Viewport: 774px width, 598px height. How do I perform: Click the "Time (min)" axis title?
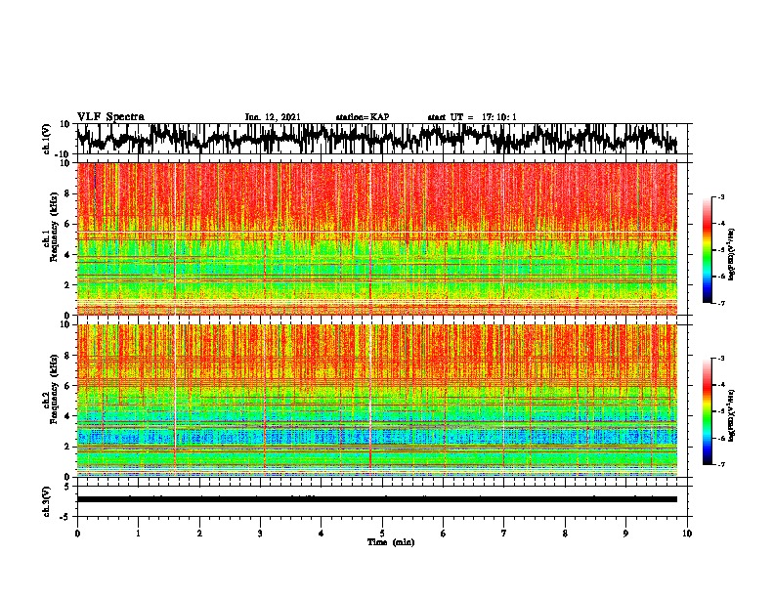[x=391, y=542]
